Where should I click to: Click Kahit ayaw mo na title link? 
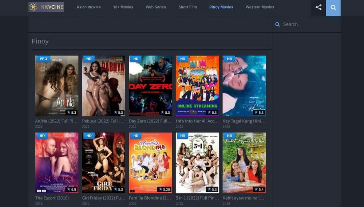click(243, 198)
